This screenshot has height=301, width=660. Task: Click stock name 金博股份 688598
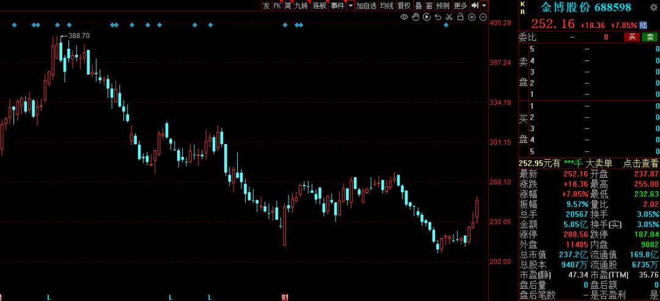[586, 7]
